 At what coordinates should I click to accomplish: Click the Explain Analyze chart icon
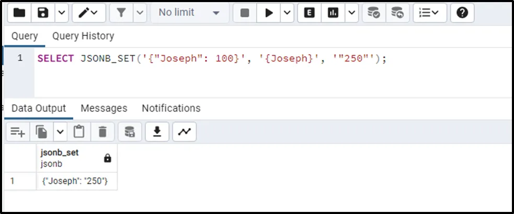(x=332, y=13)
